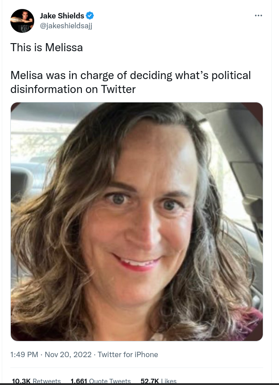Click the first line "This is Melissa"
279x385 pixels.
click(47, 48)
